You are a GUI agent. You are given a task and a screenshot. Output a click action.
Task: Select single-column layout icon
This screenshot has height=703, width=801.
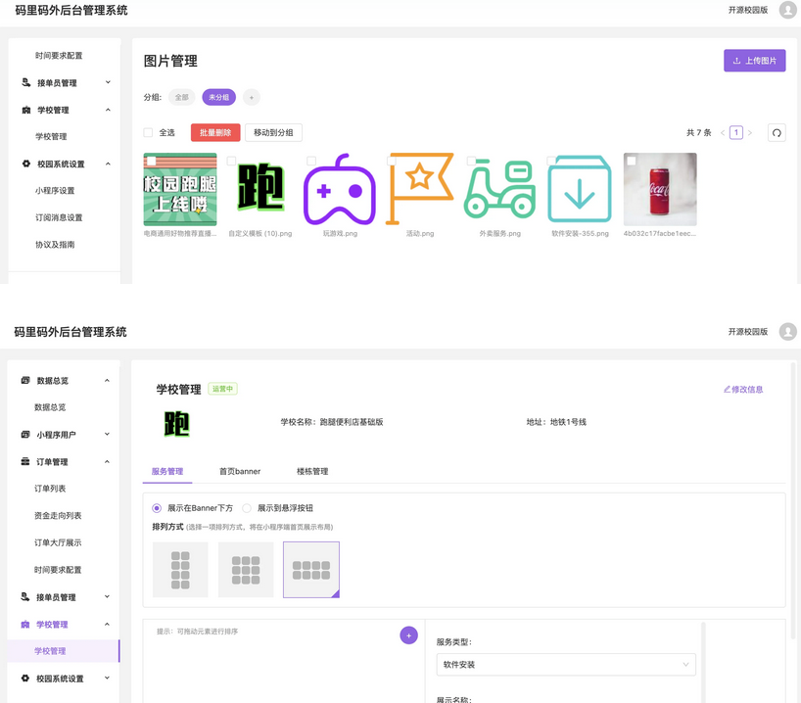point(180,570)
